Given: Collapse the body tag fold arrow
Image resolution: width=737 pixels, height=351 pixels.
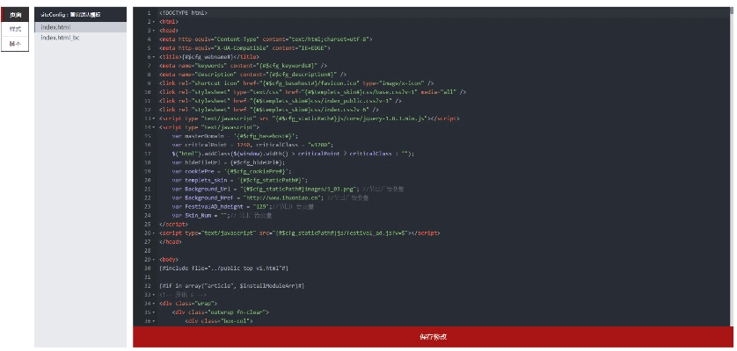Looking at the screenshot, I should (153, 260).
